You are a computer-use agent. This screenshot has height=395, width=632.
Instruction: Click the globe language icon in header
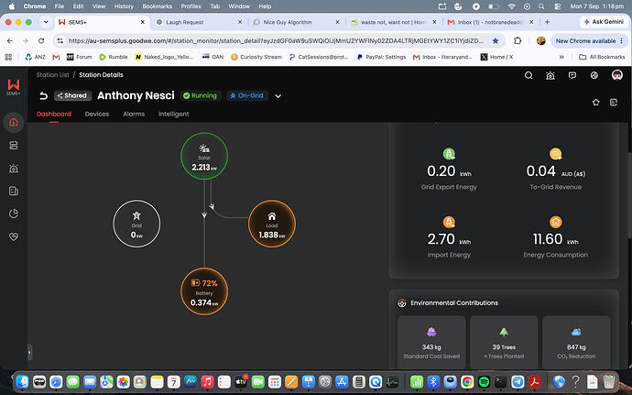pyautogui.click(x=594, y=75)
